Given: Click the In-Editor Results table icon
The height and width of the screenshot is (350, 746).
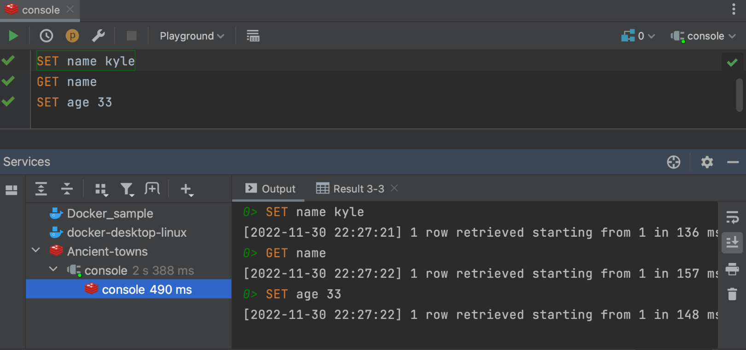Looking at the screenshot, I should click(253, 36).
